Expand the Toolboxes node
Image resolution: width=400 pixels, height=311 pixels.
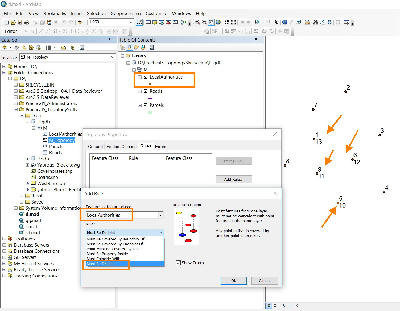4,239
